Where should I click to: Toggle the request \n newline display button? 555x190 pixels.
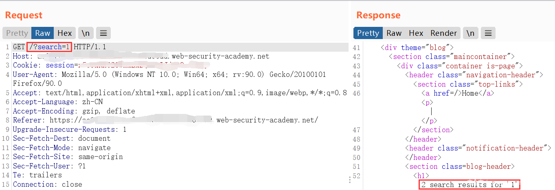coord(86,33)
